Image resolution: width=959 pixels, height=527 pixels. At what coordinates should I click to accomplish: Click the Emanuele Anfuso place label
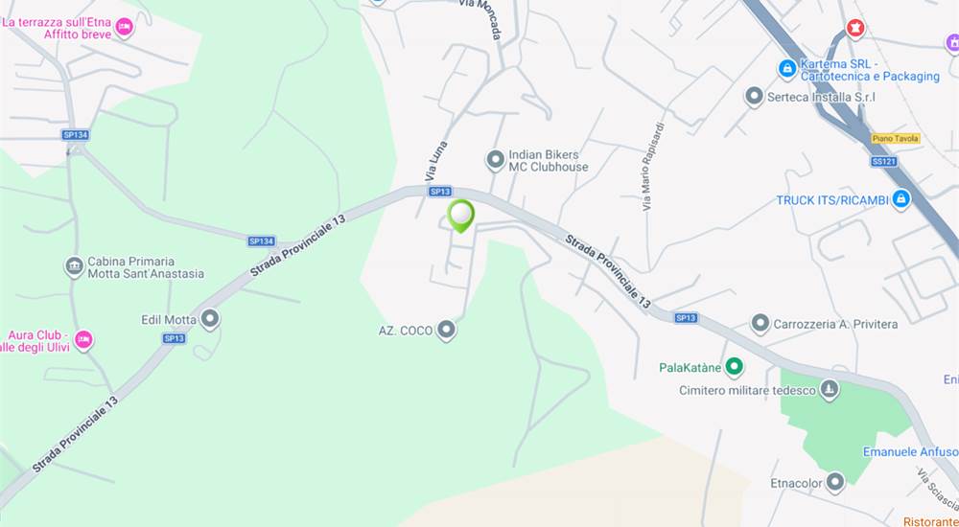(911, 452)
